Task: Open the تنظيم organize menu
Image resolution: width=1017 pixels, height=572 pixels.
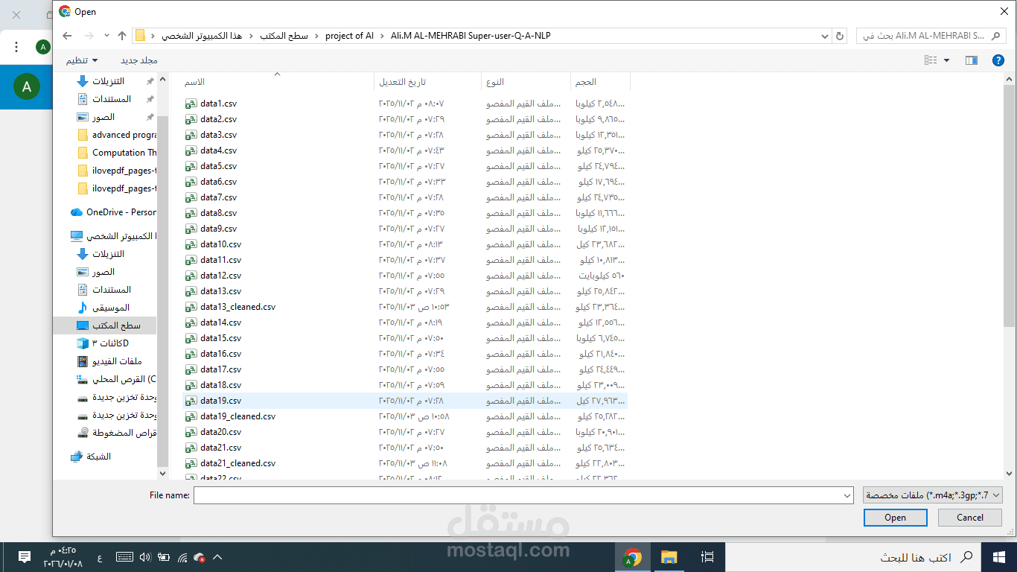Action: pos(82,60)
